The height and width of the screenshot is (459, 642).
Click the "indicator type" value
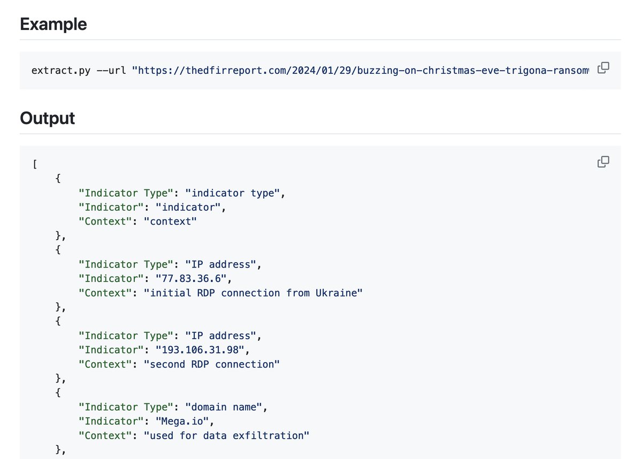pyautogui.click(x=233, y=193)
